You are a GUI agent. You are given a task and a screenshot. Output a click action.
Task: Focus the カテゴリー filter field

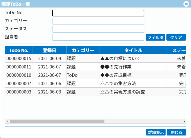click(98, 21)
